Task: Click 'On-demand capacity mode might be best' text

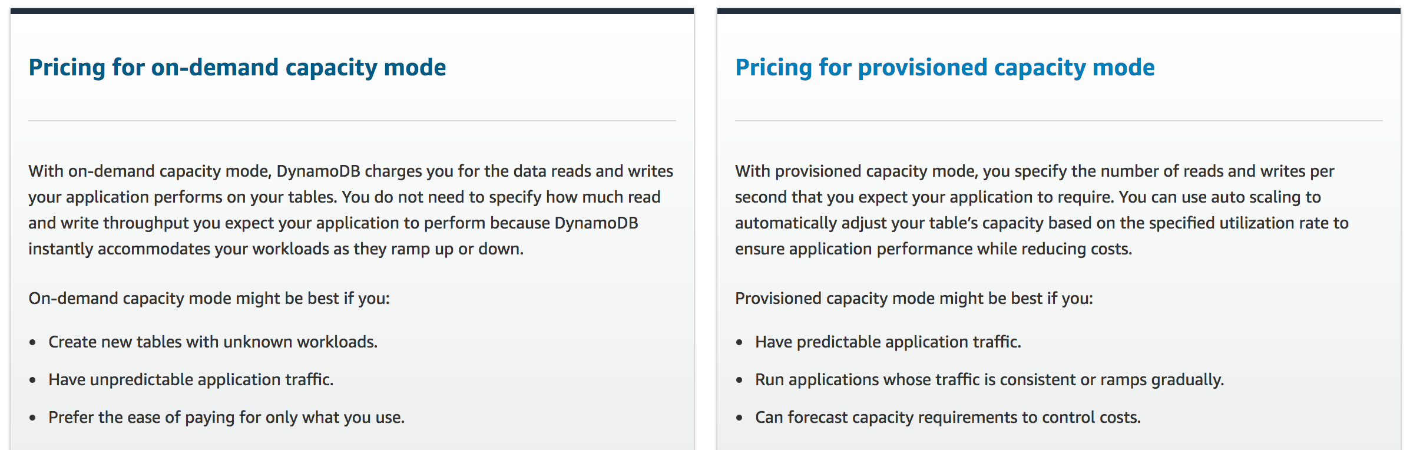Action: pyautogui.click(x=209, y=298)
